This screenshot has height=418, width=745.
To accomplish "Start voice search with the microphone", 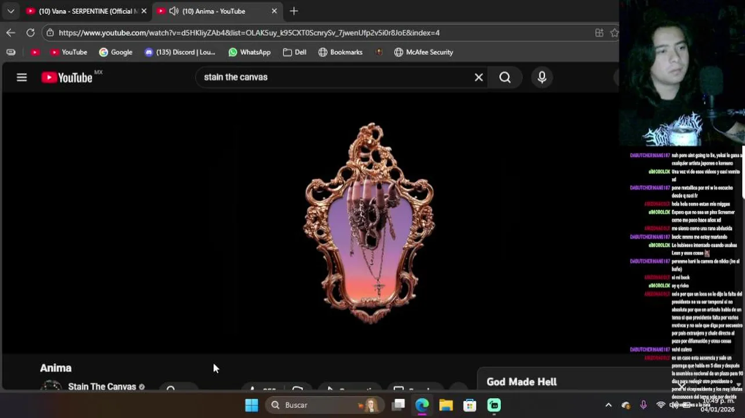I will coord(542,77).
